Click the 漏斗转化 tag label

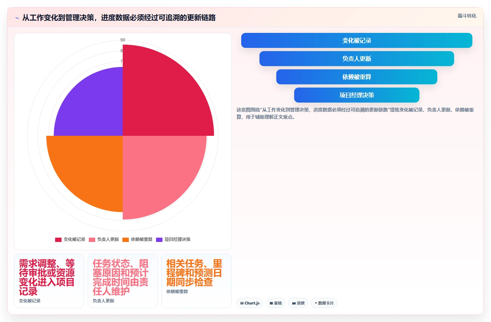tap(467, 16)
